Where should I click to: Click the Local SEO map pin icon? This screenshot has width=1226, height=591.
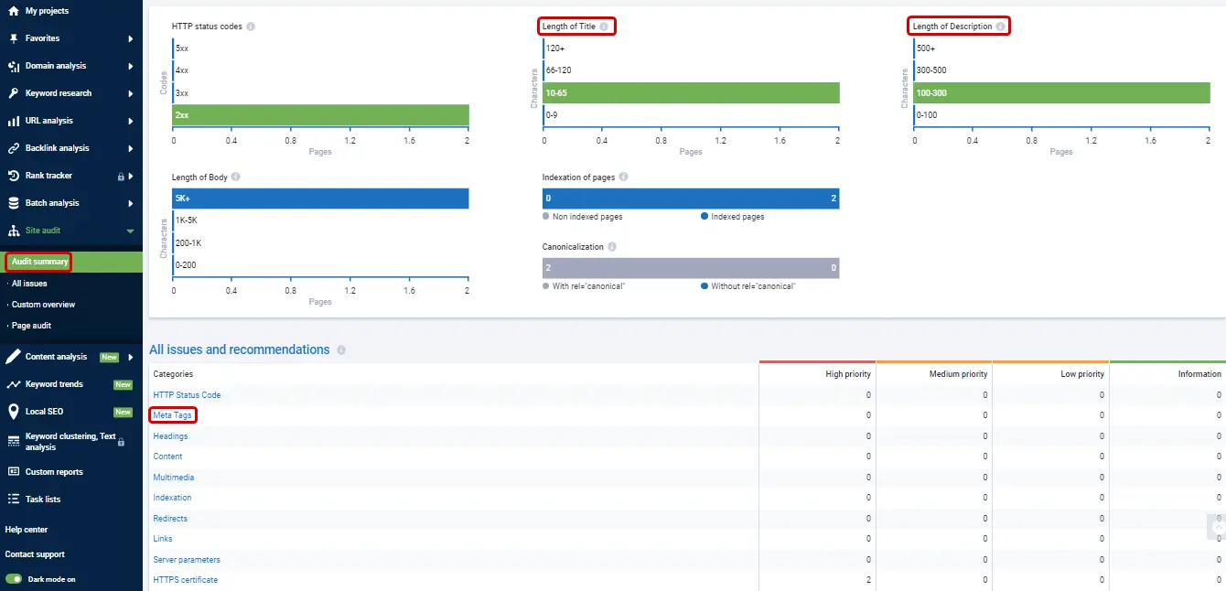point(13,412)
